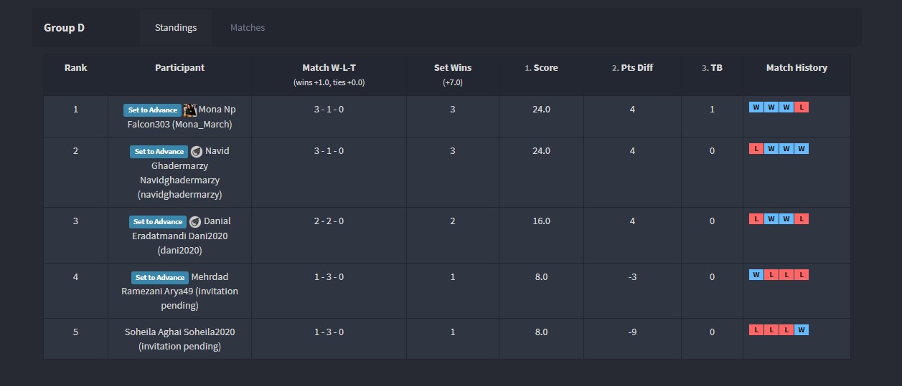Screen dimensions: 902x386
Task: Click Set to Advance badge for Navid
Action: pyautogui.click(x=159, y=152)
